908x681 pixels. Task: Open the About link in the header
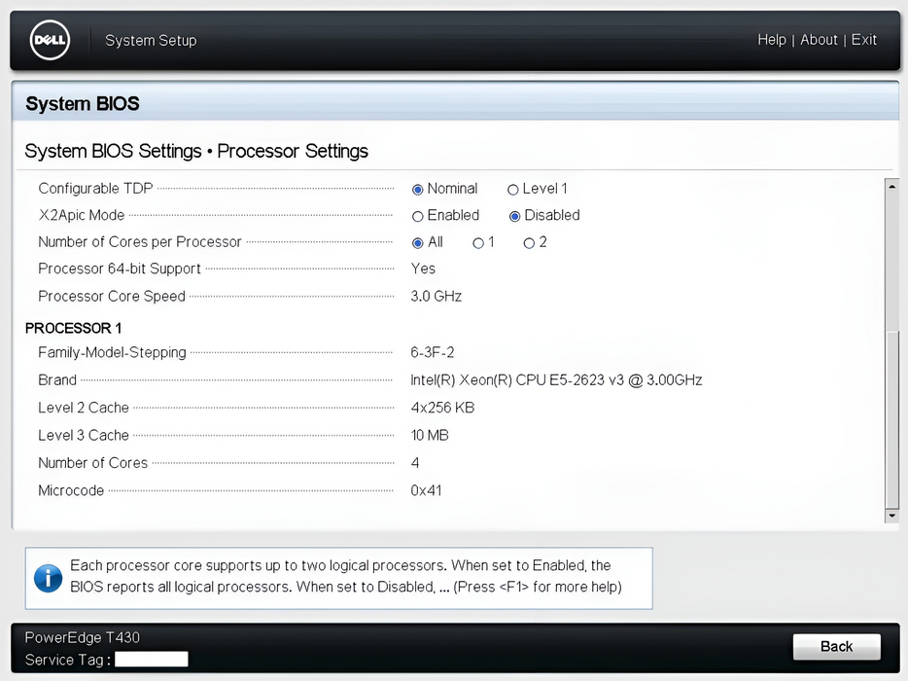tap(819, 40)
